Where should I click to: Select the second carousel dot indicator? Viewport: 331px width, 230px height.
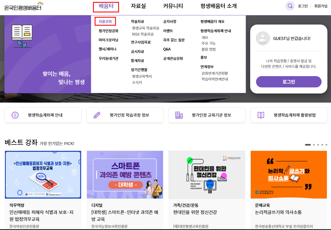click(314, 145)
